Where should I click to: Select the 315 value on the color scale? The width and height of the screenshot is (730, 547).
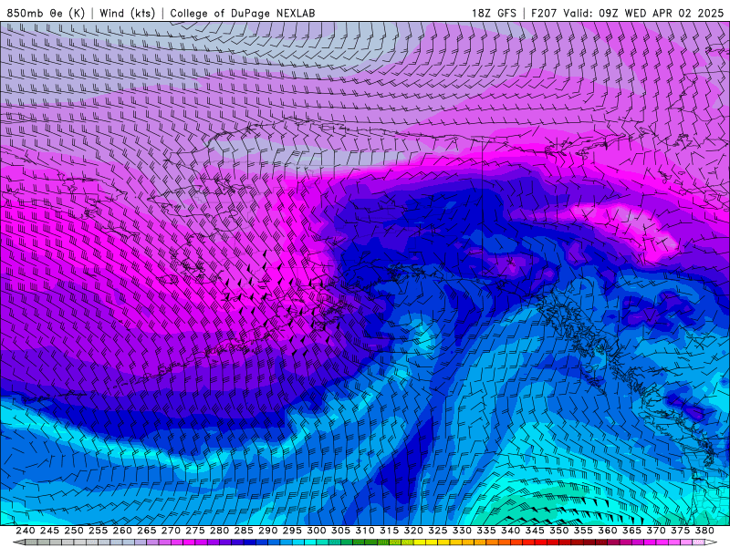click(389, 531)
